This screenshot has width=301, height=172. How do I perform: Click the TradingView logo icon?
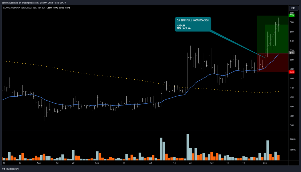click(4, 168)
